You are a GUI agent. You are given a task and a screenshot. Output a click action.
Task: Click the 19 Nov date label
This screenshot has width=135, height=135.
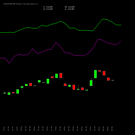65,128
